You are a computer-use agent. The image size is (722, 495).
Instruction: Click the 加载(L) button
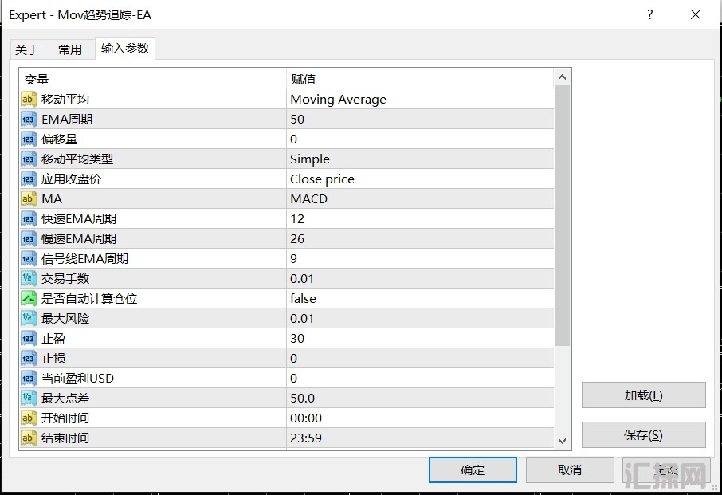[x=643, y=395]
